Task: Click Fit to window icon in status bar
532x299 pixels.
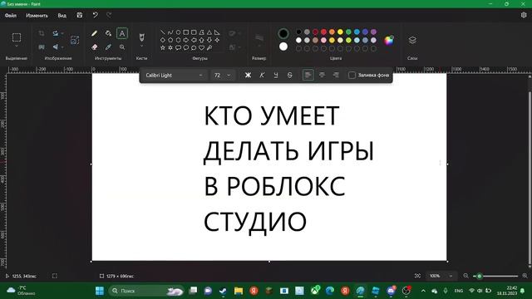Action: point(417,276)
